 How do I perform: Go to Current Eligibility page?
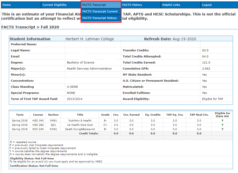click(x=54, y=5)
